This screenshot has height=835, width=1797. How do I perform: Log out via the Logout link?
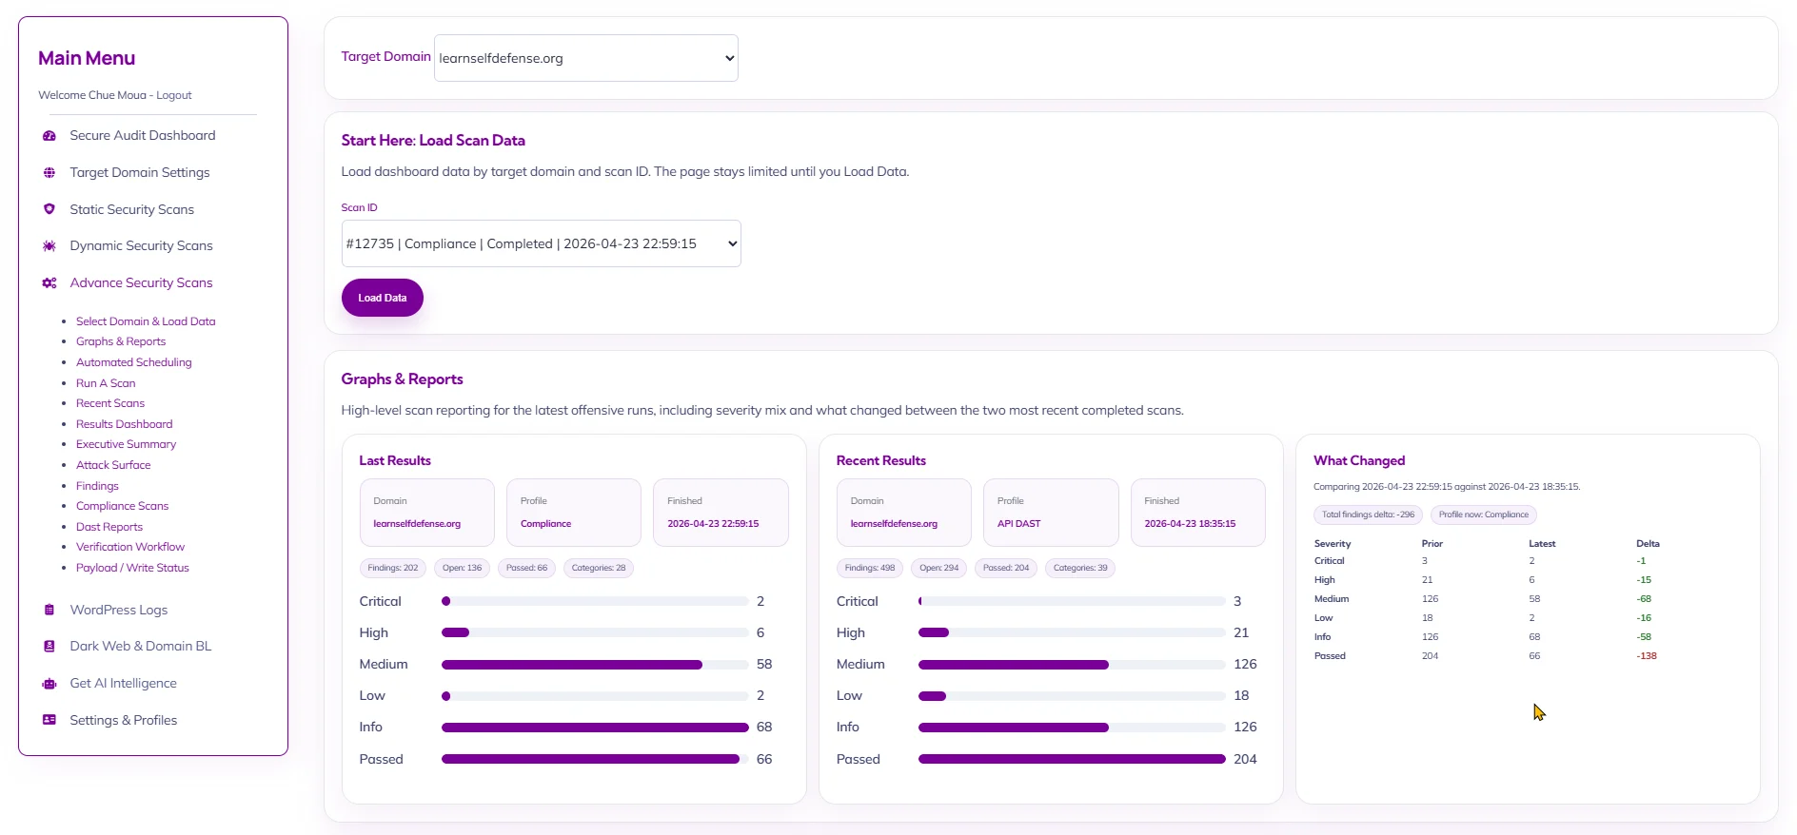[x=174, y=95]
